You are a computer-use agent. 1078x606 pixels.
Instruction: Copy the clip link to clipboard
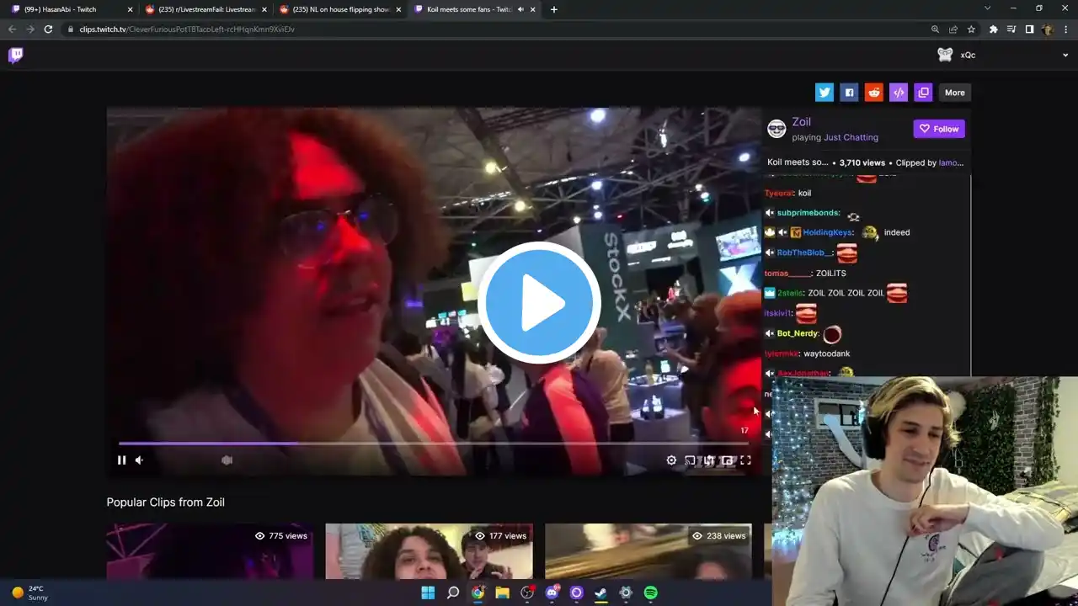[x=923, y=93]
